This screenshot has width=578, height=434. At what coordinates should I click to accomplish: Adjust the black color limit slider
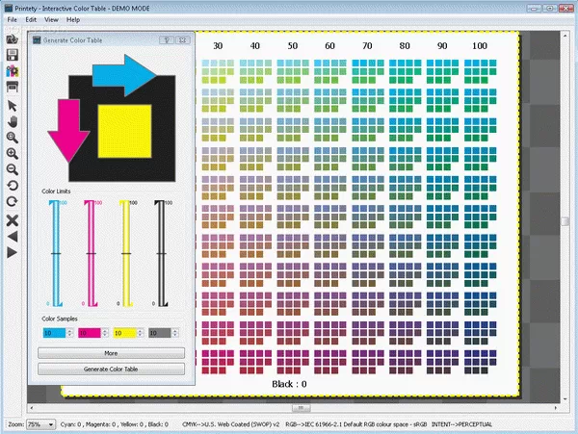[x=161, y=253]
